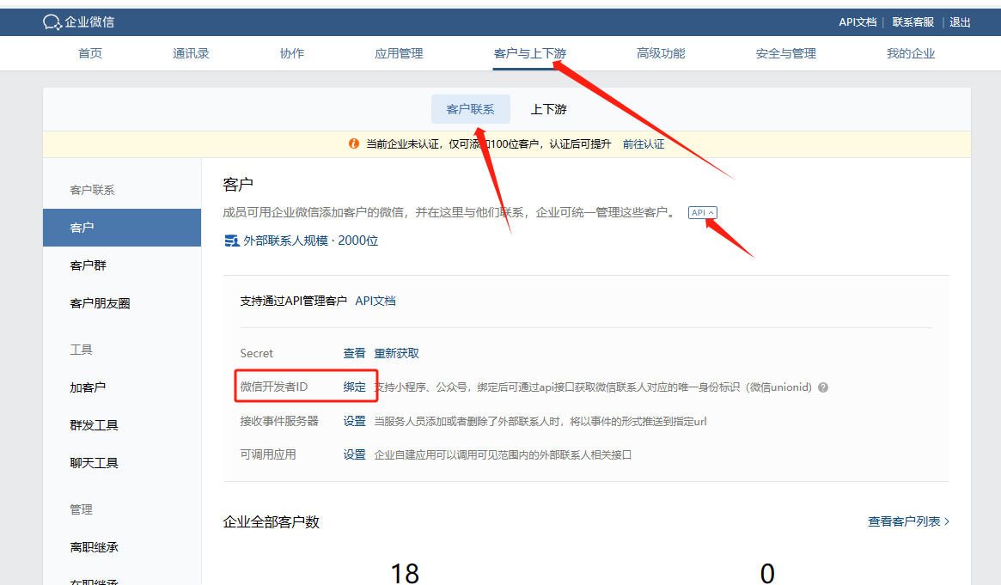Open 协作 in the top navigation
Image resolution: width=1001 pixels, height=585 pixels.
coord(292,53)
